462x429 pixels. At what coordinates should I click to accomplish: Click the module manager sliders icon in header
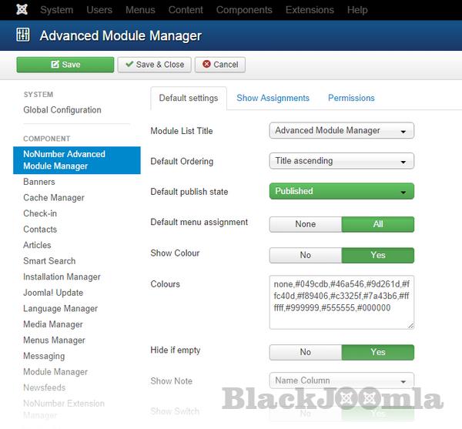tap(23, 36)
